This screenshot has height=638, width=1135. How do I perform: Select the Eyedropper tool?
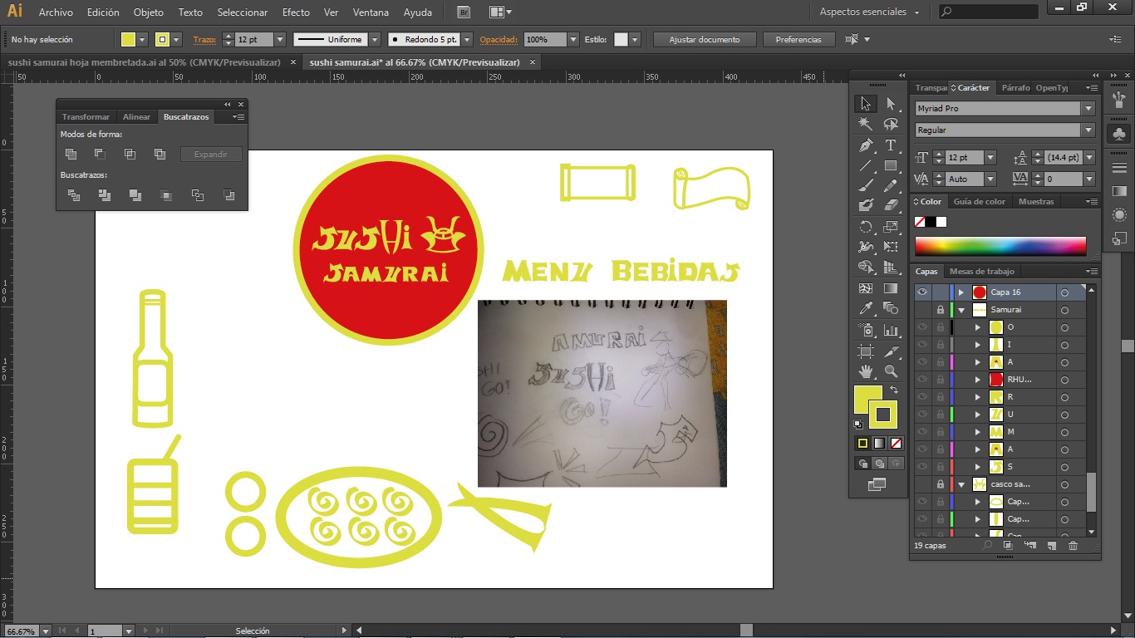(866, 309)
